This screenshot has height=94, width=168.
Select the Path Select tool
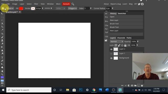[2, 64]
